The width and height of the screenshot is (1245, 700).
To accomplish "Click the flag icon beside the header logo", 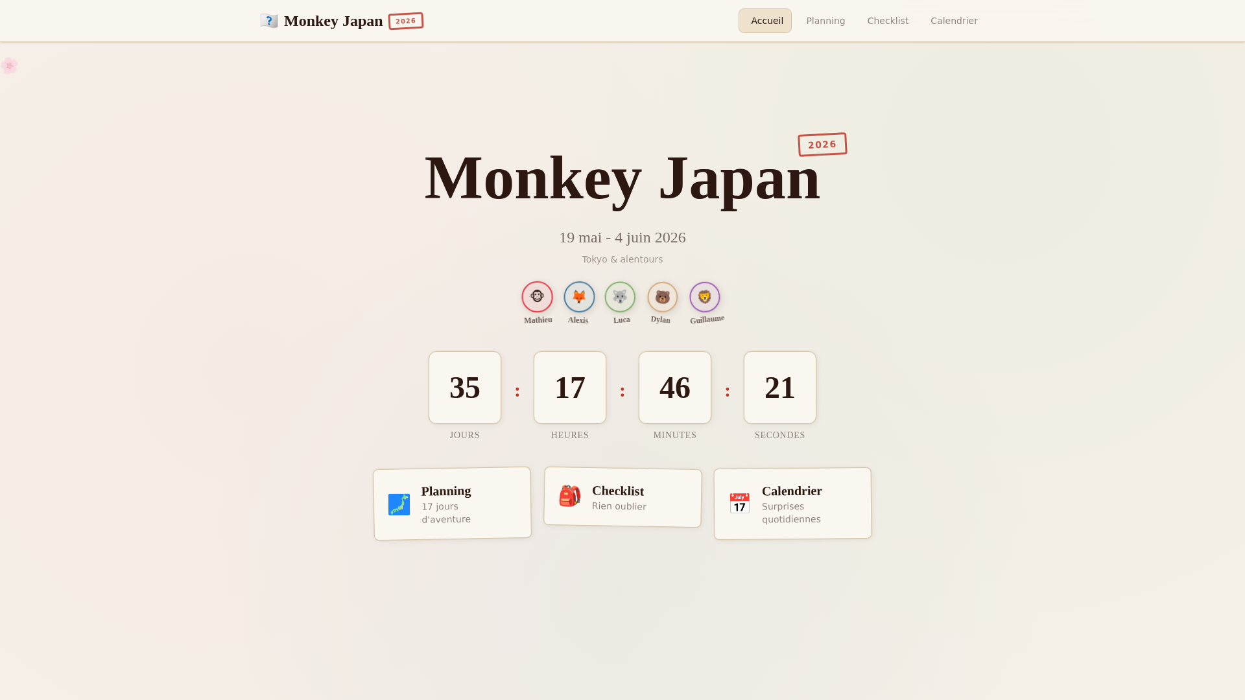I will click(269, 21).
